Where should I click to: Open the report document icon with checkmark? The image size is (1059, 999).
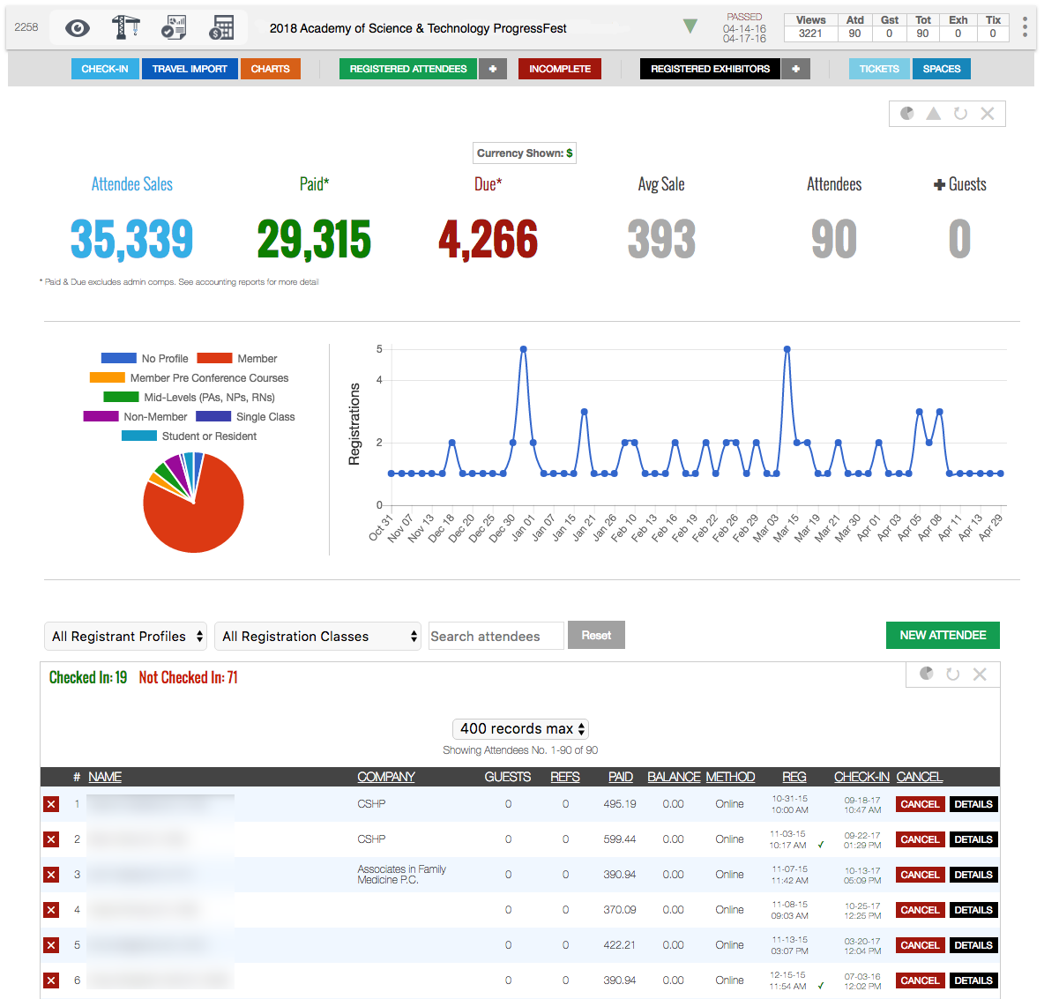(174, 28)
